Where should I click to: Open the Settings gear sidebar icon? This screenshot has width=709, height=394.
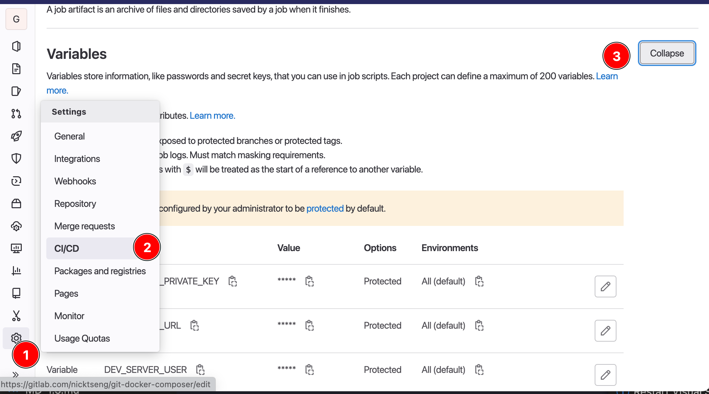point(16,338)
